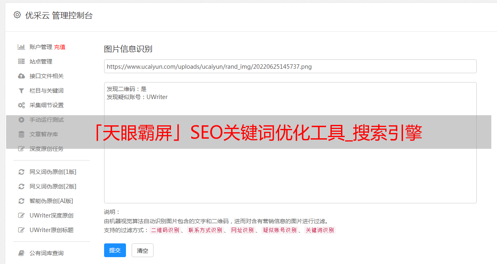The width and height of the screenshot is (497, 264).
Task: Click the bar chart icon for 账户管理
Action: coord(21,47)
